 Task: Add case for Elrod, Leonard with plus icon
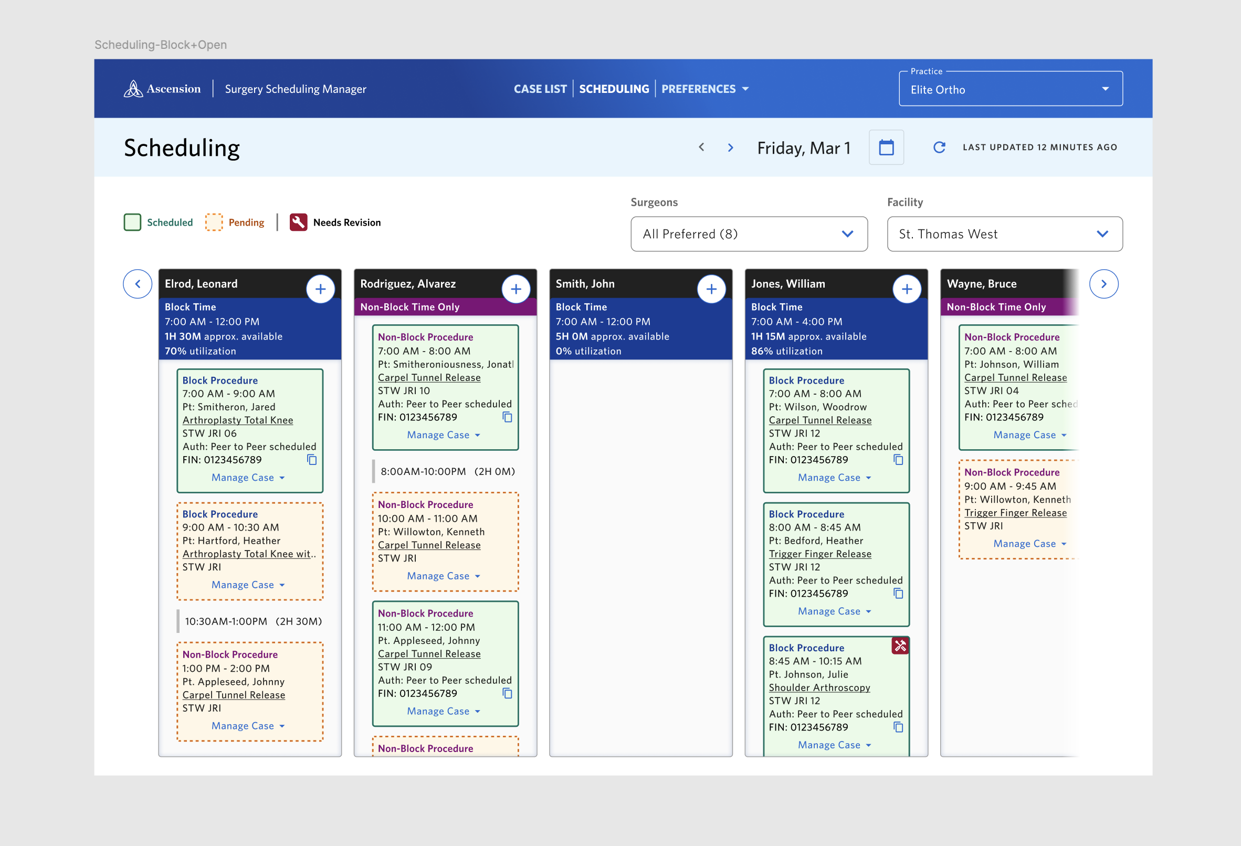coord(320,289)
